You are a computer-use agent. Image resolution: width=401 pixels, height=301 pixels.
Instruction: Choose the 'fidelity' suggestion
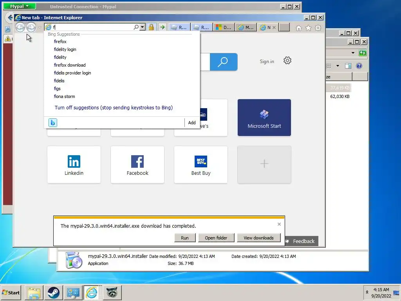(x=60, y=57)
